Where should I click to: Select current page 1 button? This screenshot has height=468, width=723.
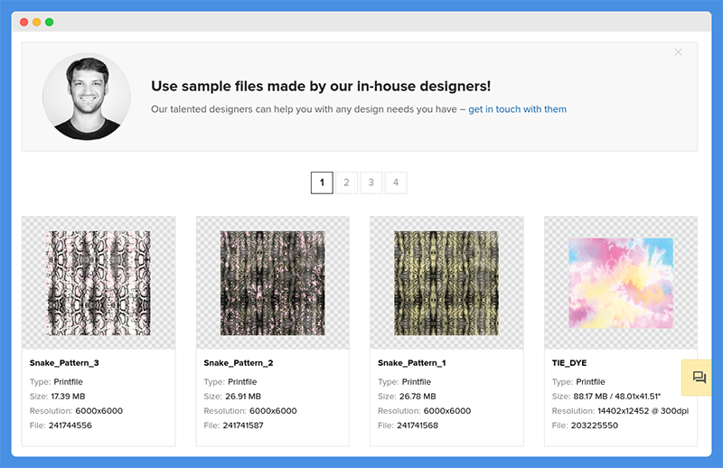[322, 183]
